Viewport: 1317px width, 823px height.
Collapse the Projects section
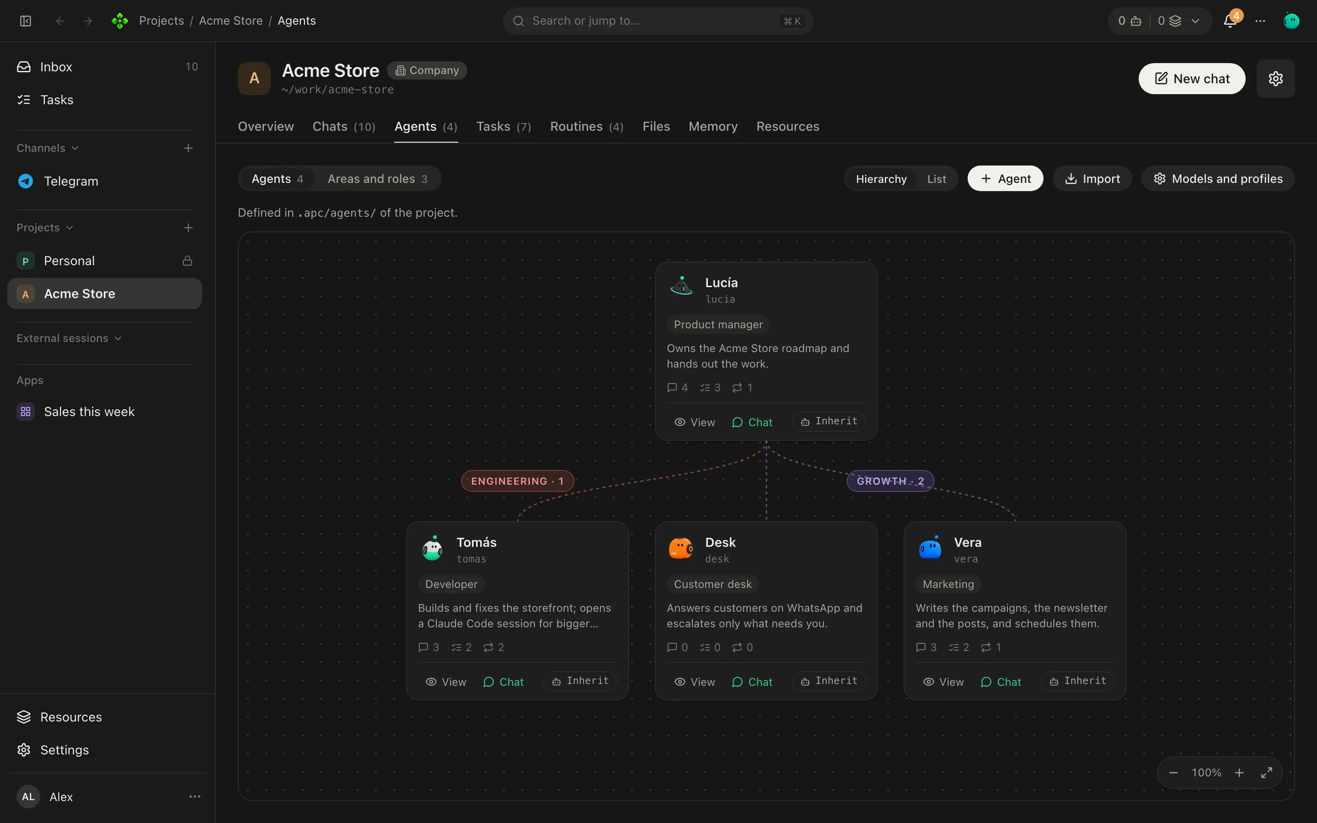[45, 228]
